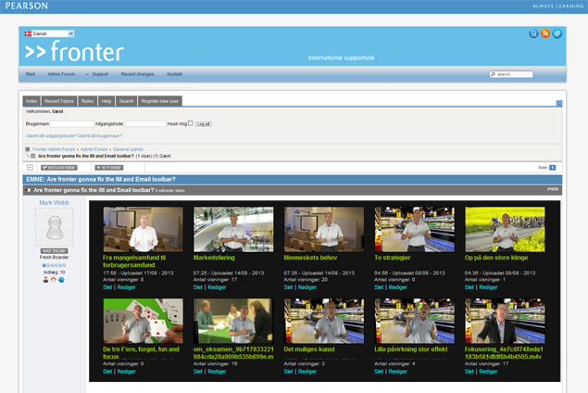Open the Lille påvirkning stor effekt thumbnail
588x393 pixels.
(x=414, y=321)
